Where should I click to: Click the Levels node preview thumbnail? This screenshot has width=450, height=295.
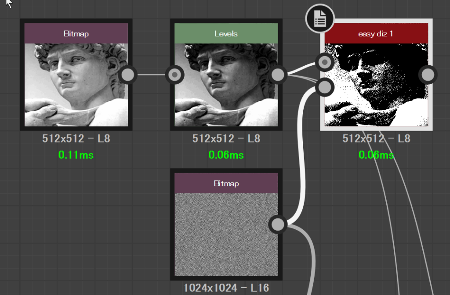(x=226, y=85)
